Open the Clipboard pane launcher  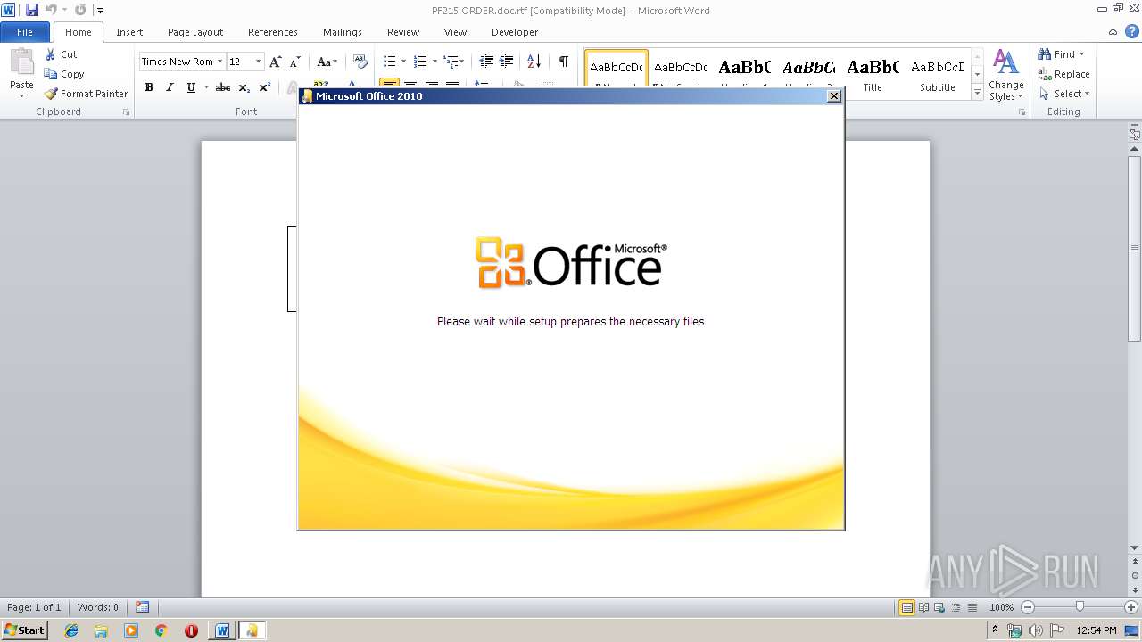(x=127, y=112)
